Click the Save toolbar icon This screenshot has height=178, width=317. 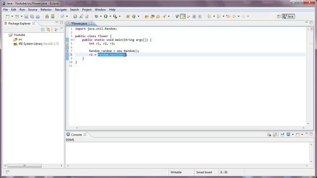pos(26,16)
